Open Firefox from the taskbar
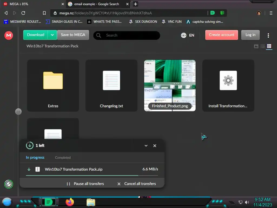Image resolution: width=277 pixels, height=208 pixels. point(70,202)
